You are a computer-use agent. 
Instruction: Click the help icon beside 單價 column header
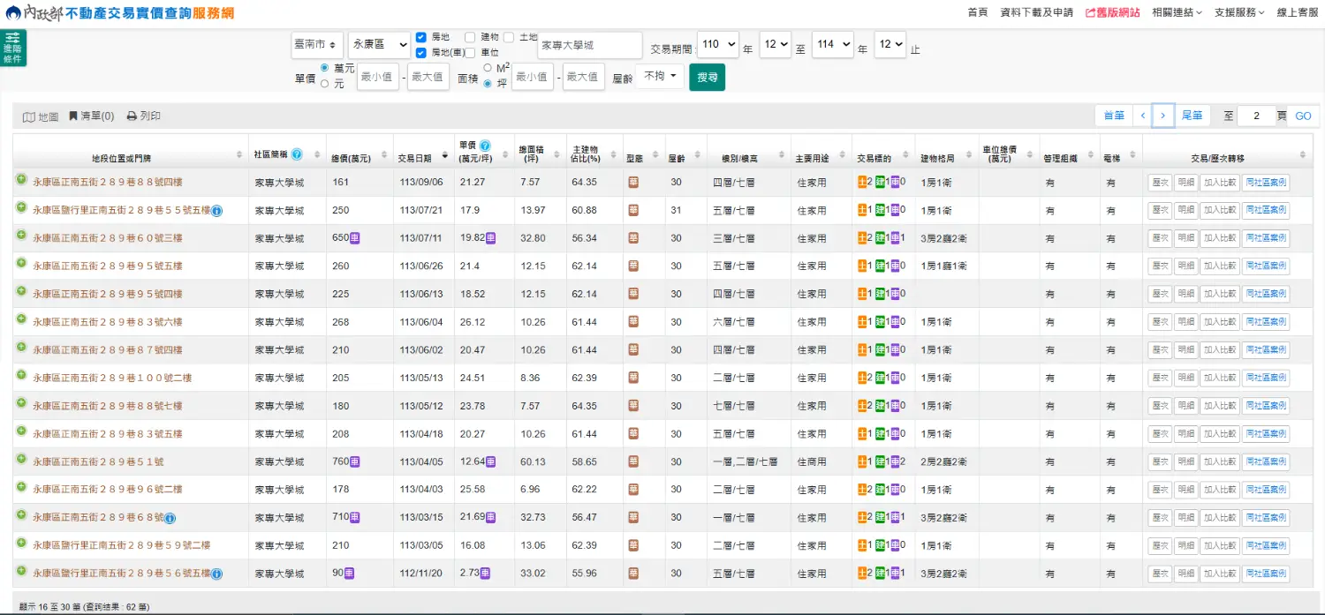click(x=485, y=146)
